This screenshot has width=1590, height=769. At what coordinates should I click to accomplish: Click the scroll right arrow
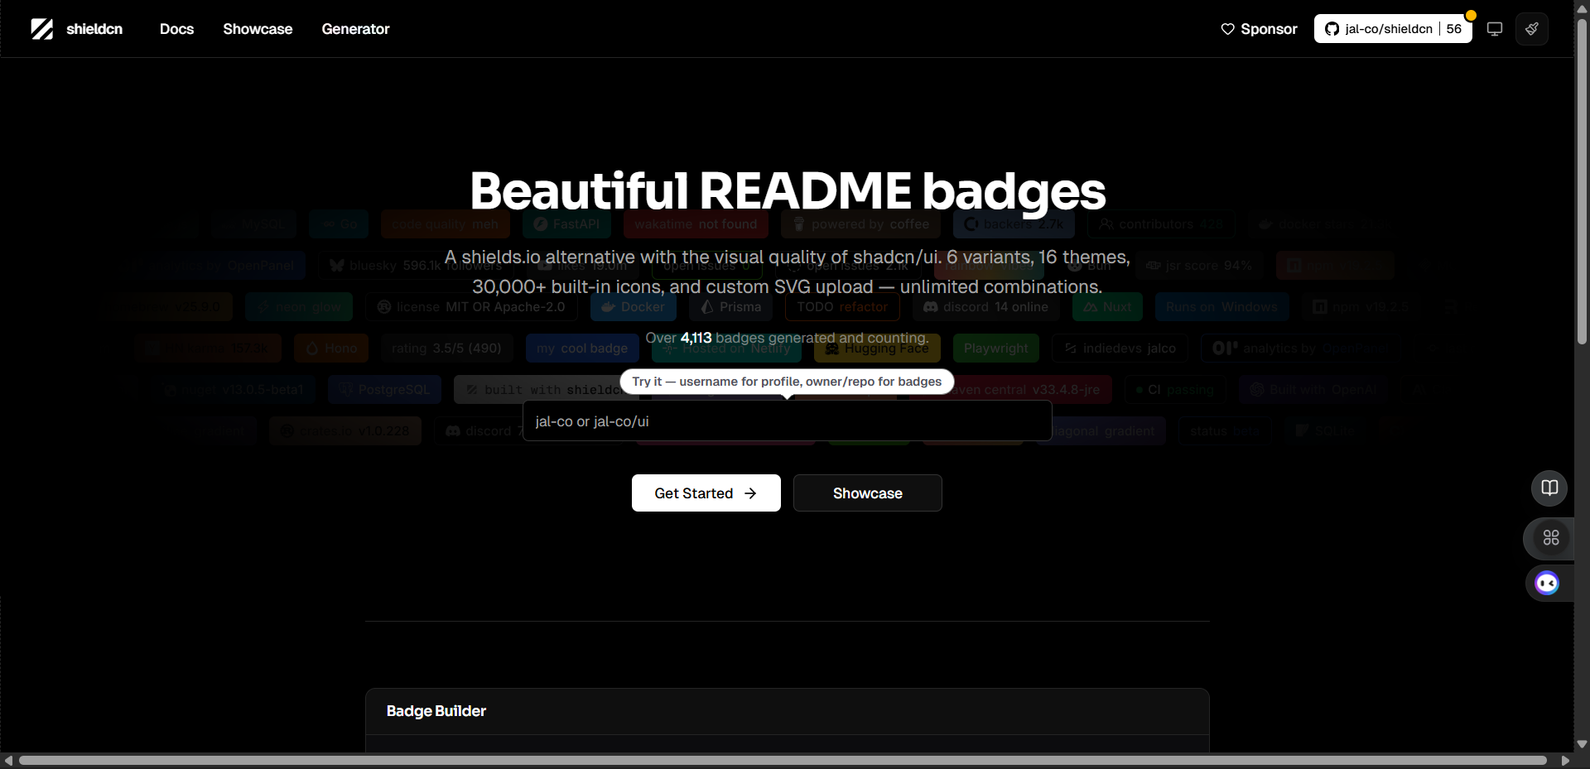coord(1565,761)
